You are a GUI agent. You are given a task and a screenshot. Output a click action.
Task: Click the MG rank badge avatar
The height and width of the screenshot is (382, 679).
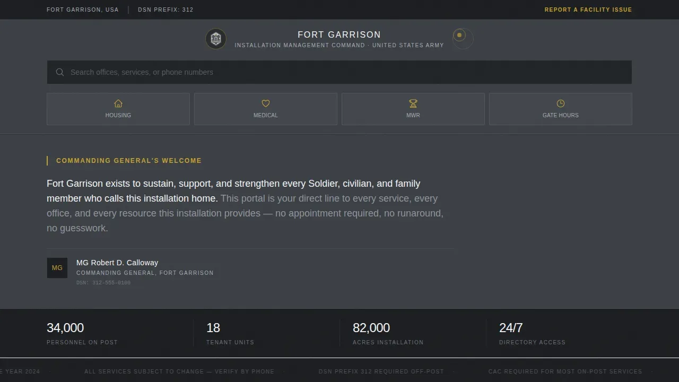57,268
